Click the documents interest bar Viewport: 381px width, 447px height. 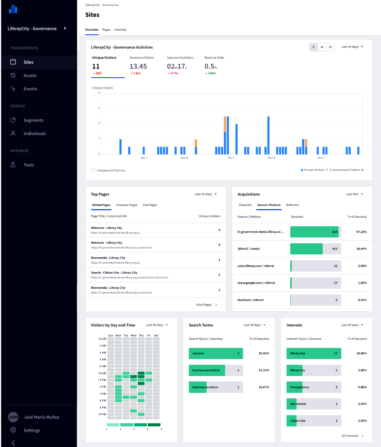click(314, 404)
